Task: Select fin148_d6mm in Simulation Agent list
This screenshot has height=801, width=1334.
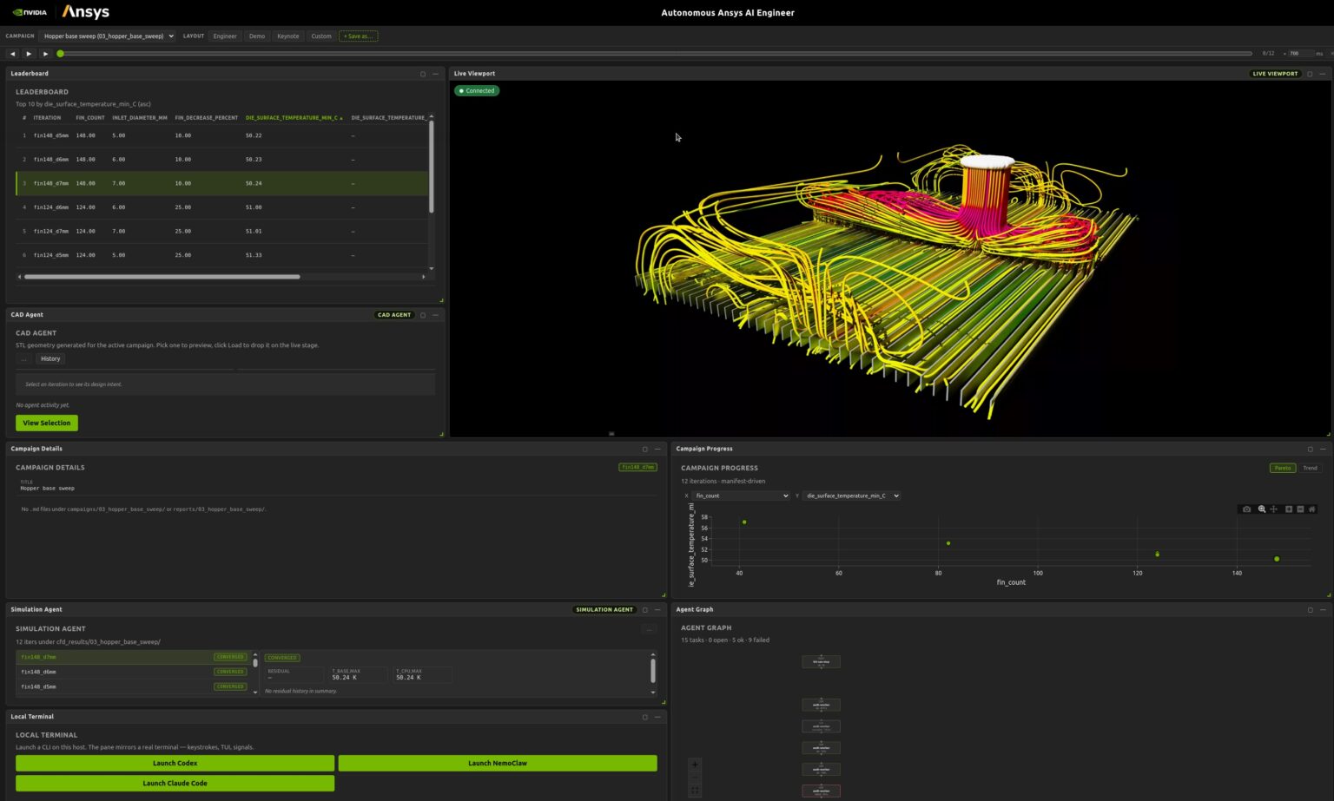Action: pos(133,672)
